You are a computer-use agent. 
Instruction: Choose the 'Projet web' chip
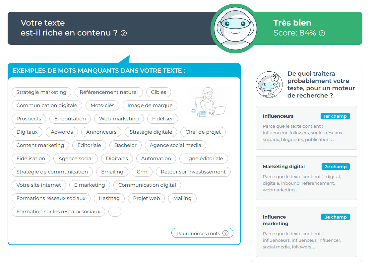click(147, 198)
